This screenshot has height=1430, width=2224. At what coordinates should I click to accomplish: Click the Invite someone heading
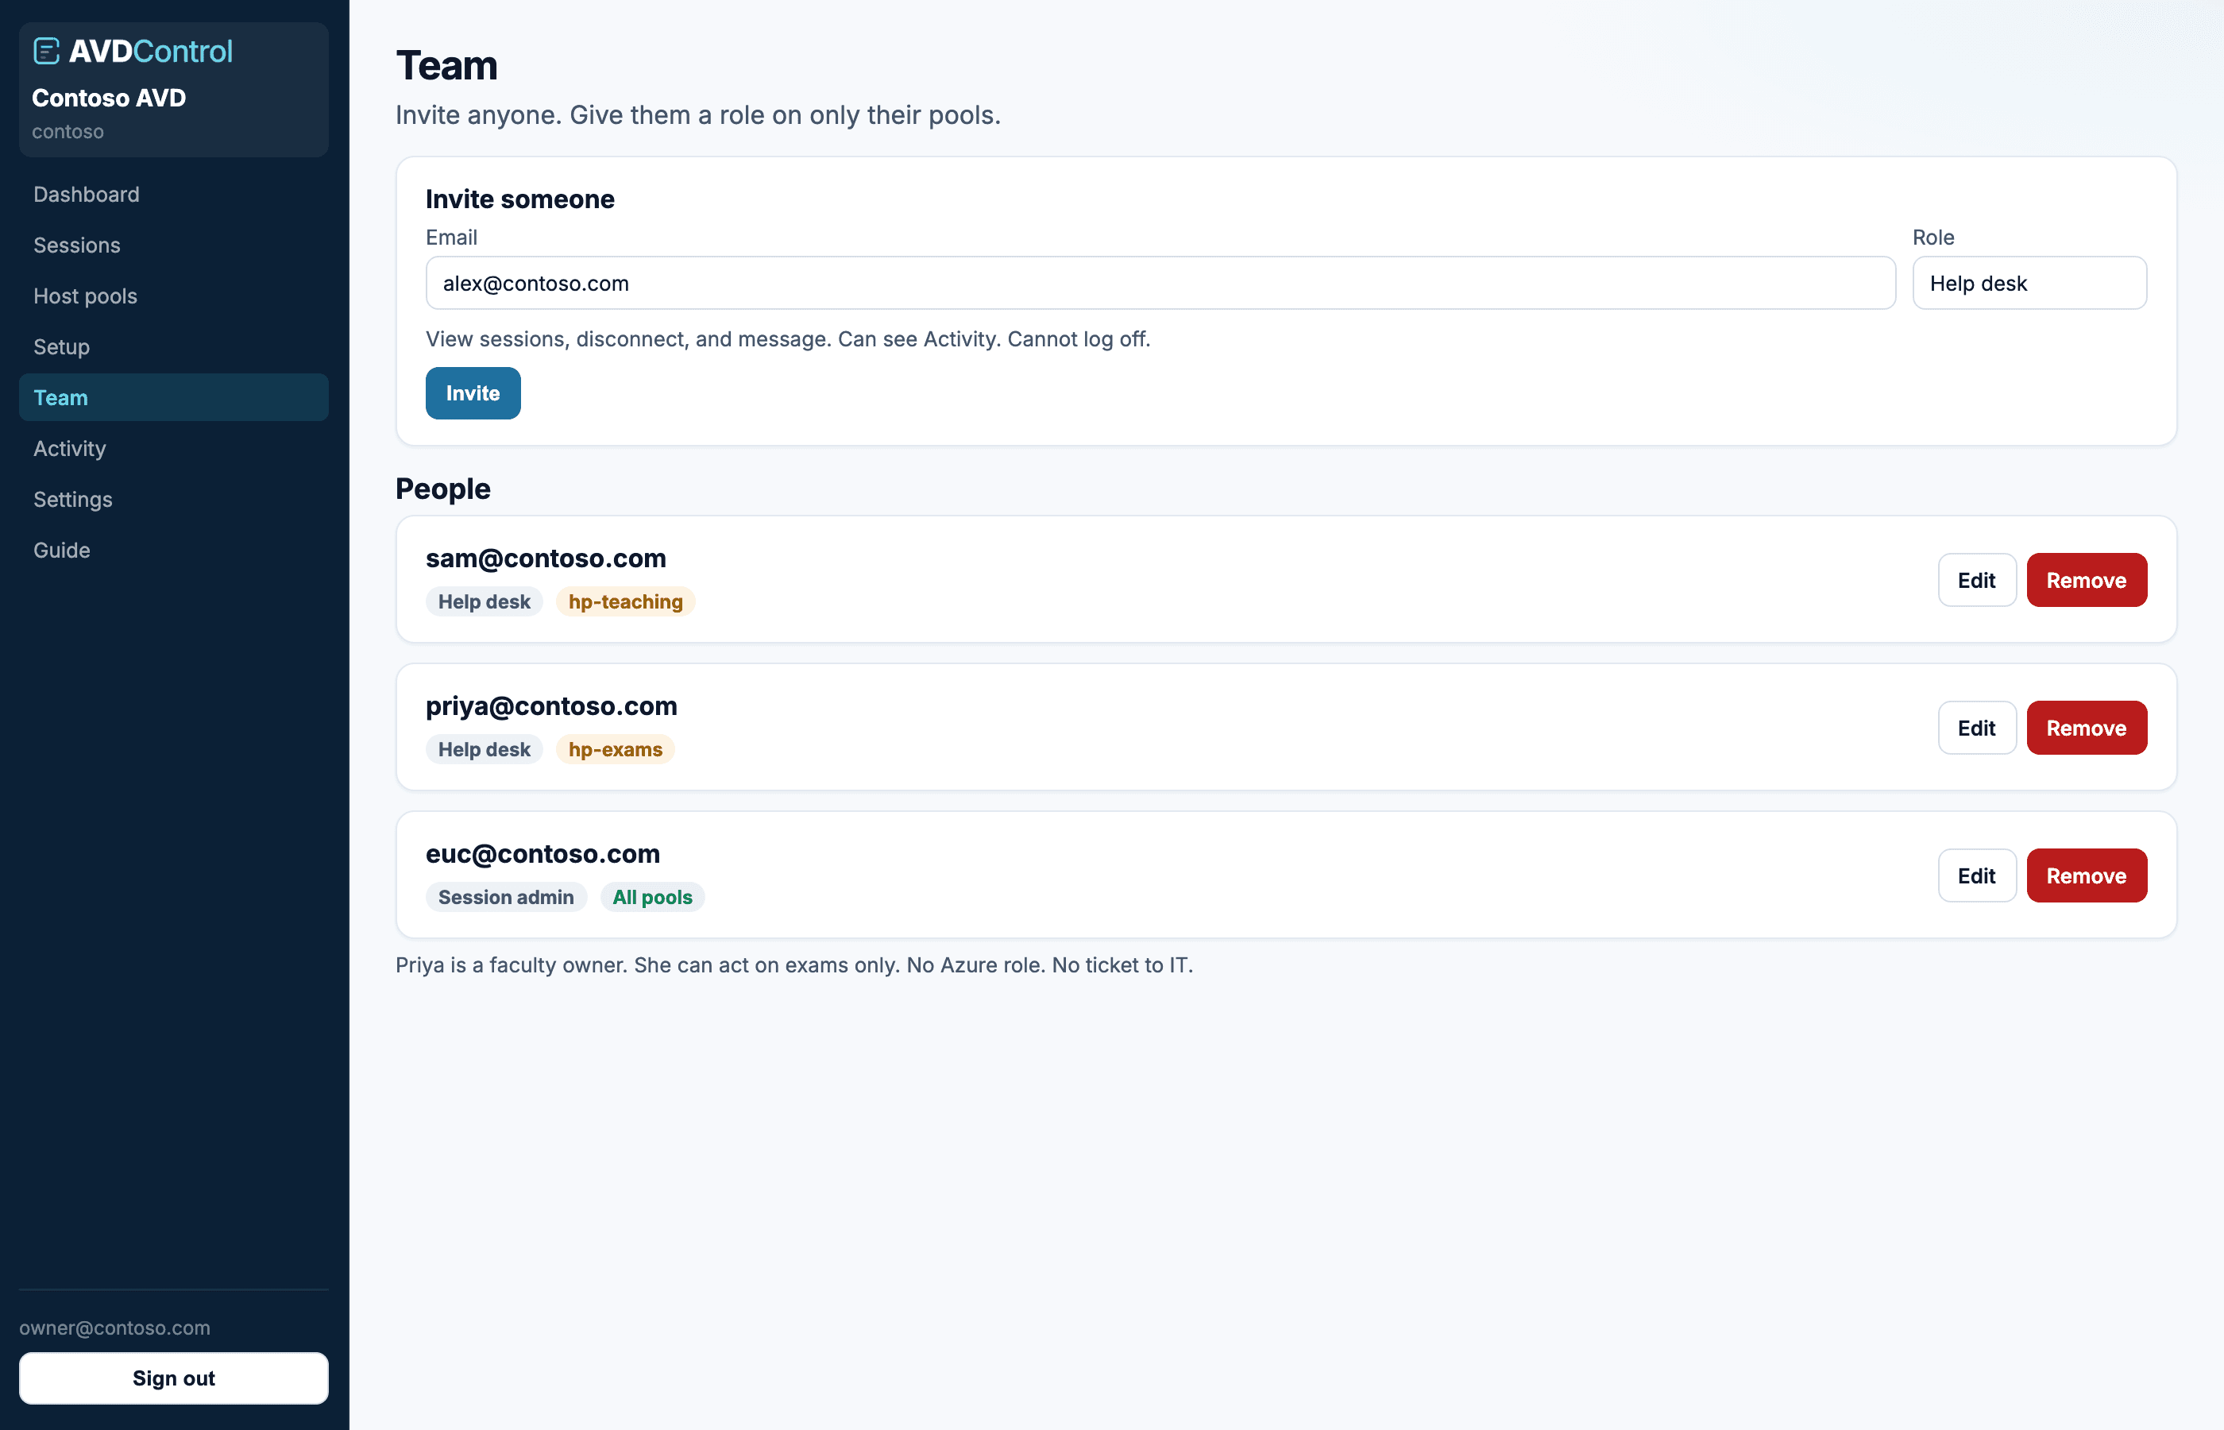click(519, 199)
